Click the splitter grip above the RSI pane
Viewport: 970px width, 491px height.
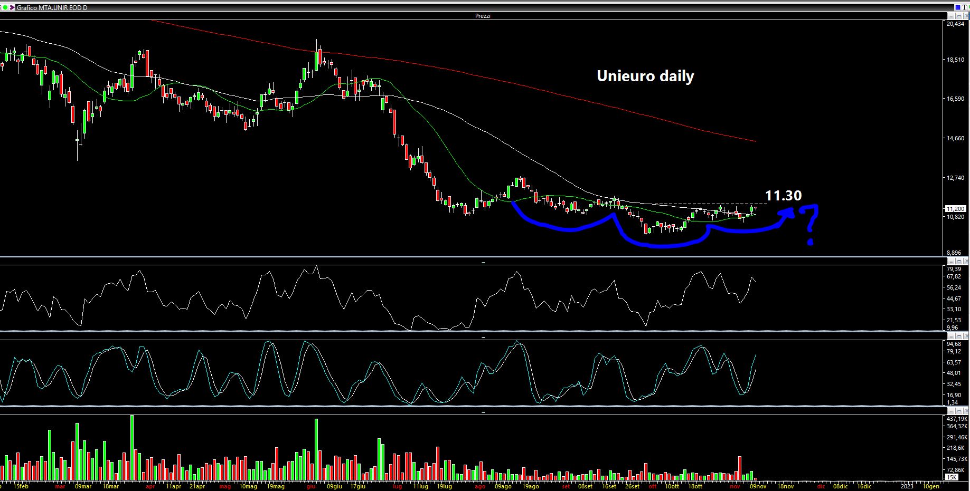pos(483,262)
